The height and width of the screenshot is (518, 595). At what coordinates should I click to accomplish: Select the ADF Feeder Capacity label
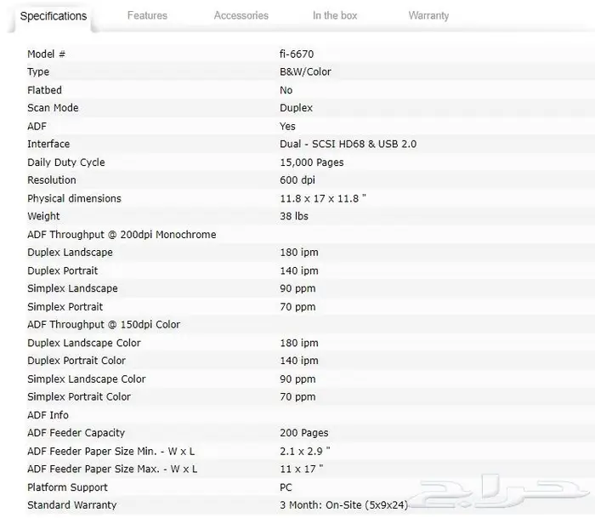[76, 433]
